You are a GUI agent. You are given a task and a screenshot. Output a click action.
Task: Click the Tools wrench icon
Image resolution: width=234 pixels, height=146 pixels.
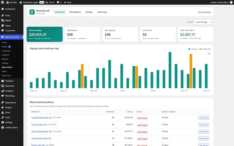click(3, 118)
